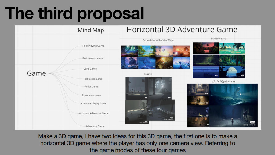Viewport: 275px width, 155px height.
Task: Click the description paragraph starting "Make a 3D game"
Action: (x=137, y=143)
